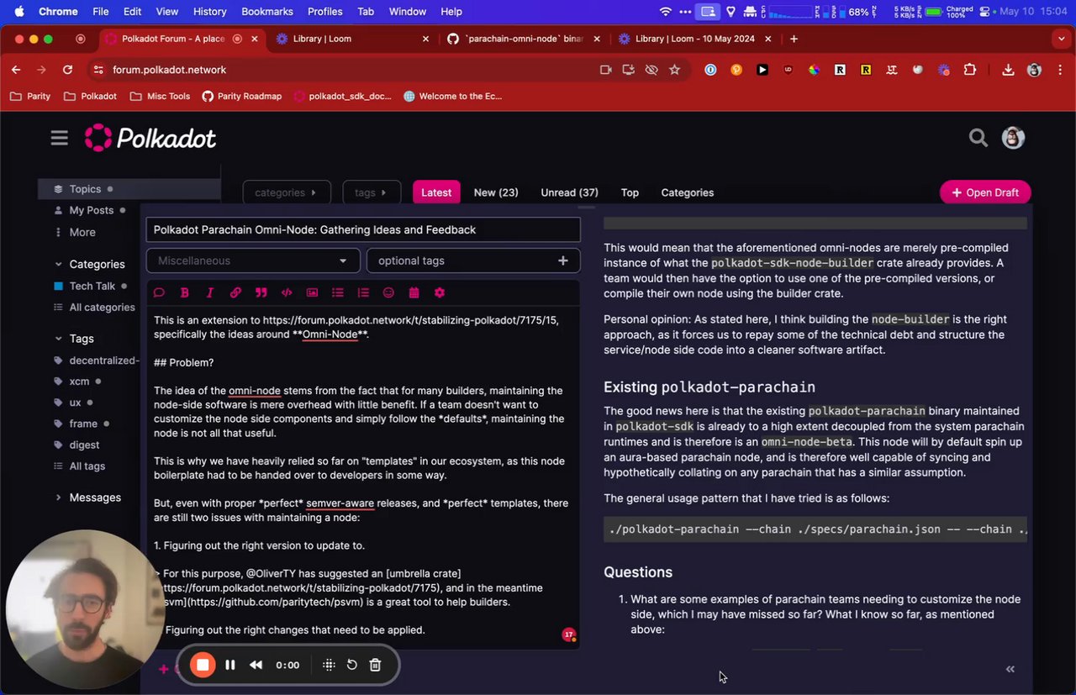
Task: Insert date/time using the calendar icon
Action: [x=414, y=292]
